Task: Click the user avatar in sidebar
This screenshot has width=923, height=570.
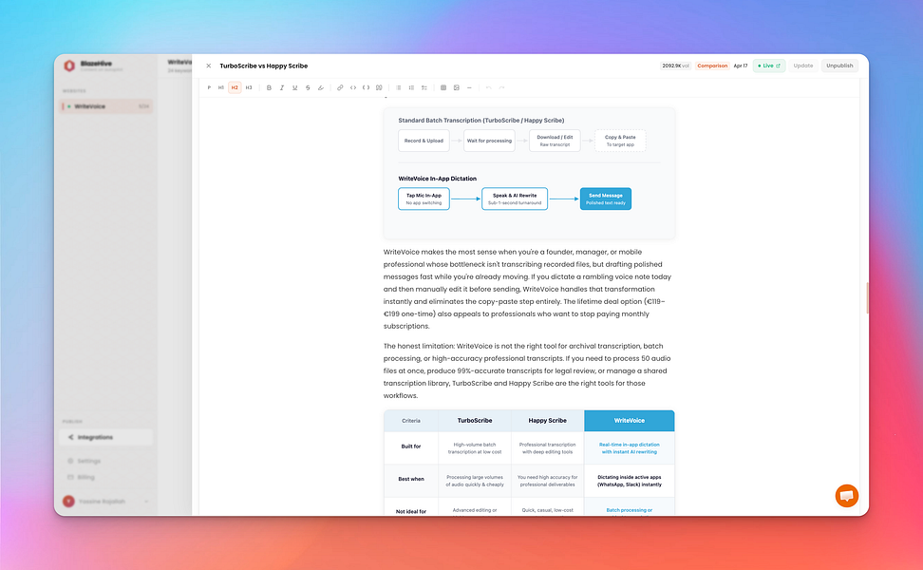Action: tap(69, 501)
